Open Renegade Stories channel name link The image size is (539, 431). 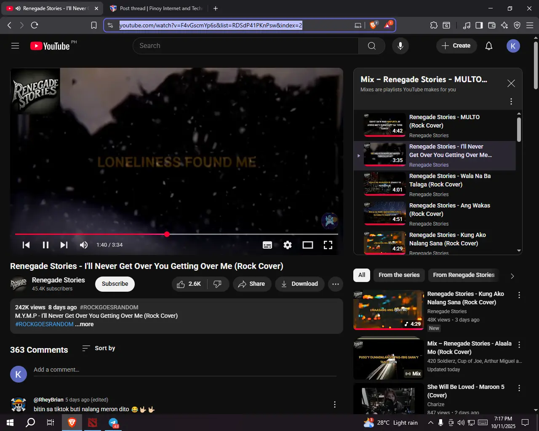click(59, 280)
